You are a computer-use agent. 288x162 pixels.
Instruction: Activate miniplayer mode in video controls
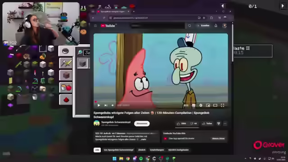[x=208, y=105]
